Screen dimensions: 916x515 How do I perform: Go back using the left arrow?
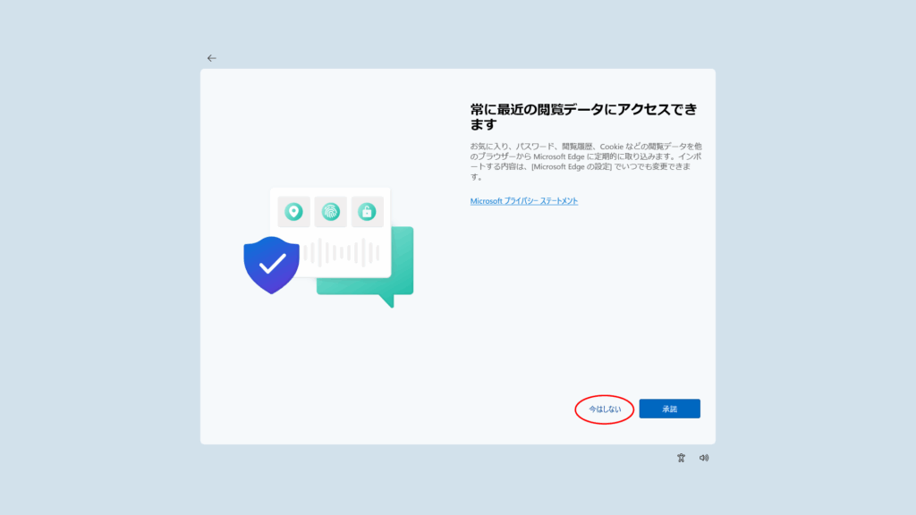point(211,58)
